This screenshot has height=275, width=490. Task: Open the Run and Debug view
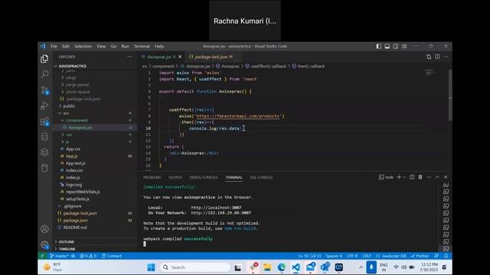44,105
